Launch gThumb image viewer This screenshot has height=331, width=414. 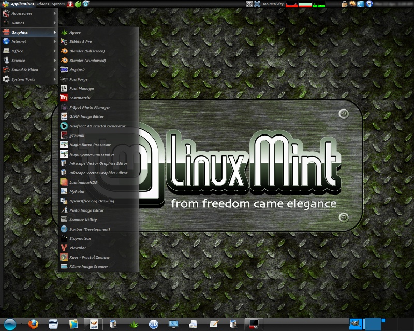(98, 136)
